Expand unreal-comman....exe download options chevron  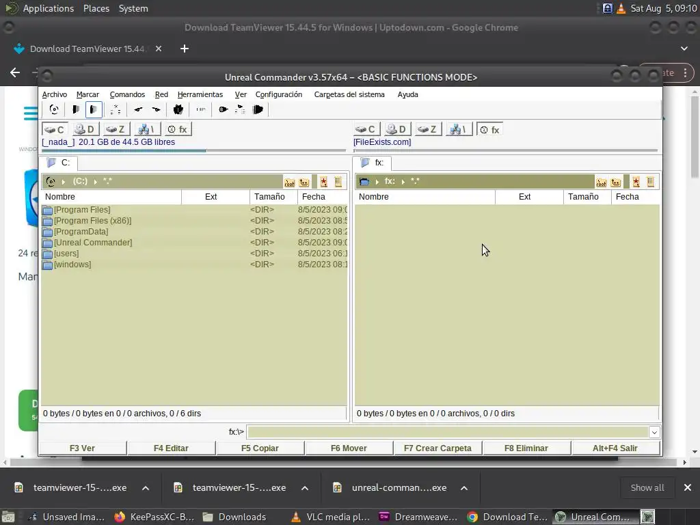point(464,488)
